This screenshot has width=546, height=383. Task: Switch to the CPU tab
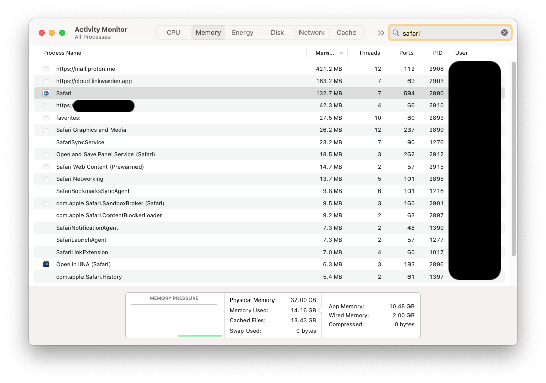coord(173,32)
